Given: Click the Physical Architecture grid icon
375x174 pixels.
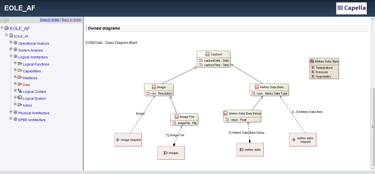Looking at the screenshot, I should (x=15, y=112).
